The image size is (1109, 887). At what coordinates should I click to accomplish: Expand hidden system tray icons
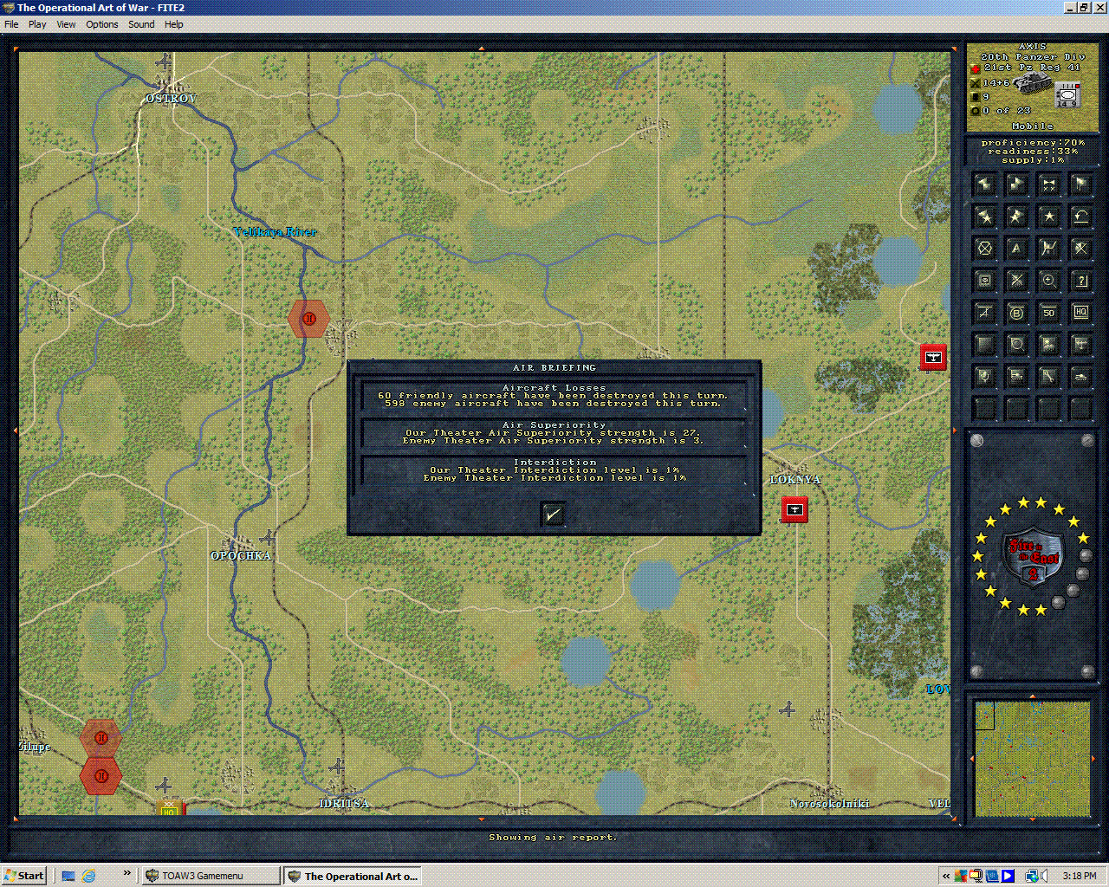(946, 876)
